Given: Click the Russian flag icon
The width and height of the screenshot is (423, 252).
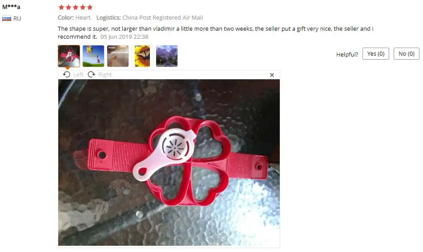Looking at the screenshot, I should tap(7, 18).
